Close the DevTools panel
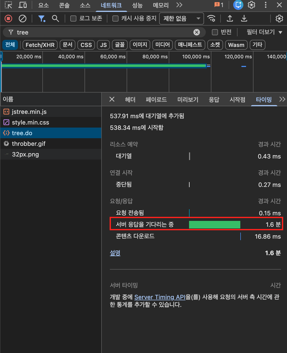This screenshot has height=353, width=287. (279, 5)
